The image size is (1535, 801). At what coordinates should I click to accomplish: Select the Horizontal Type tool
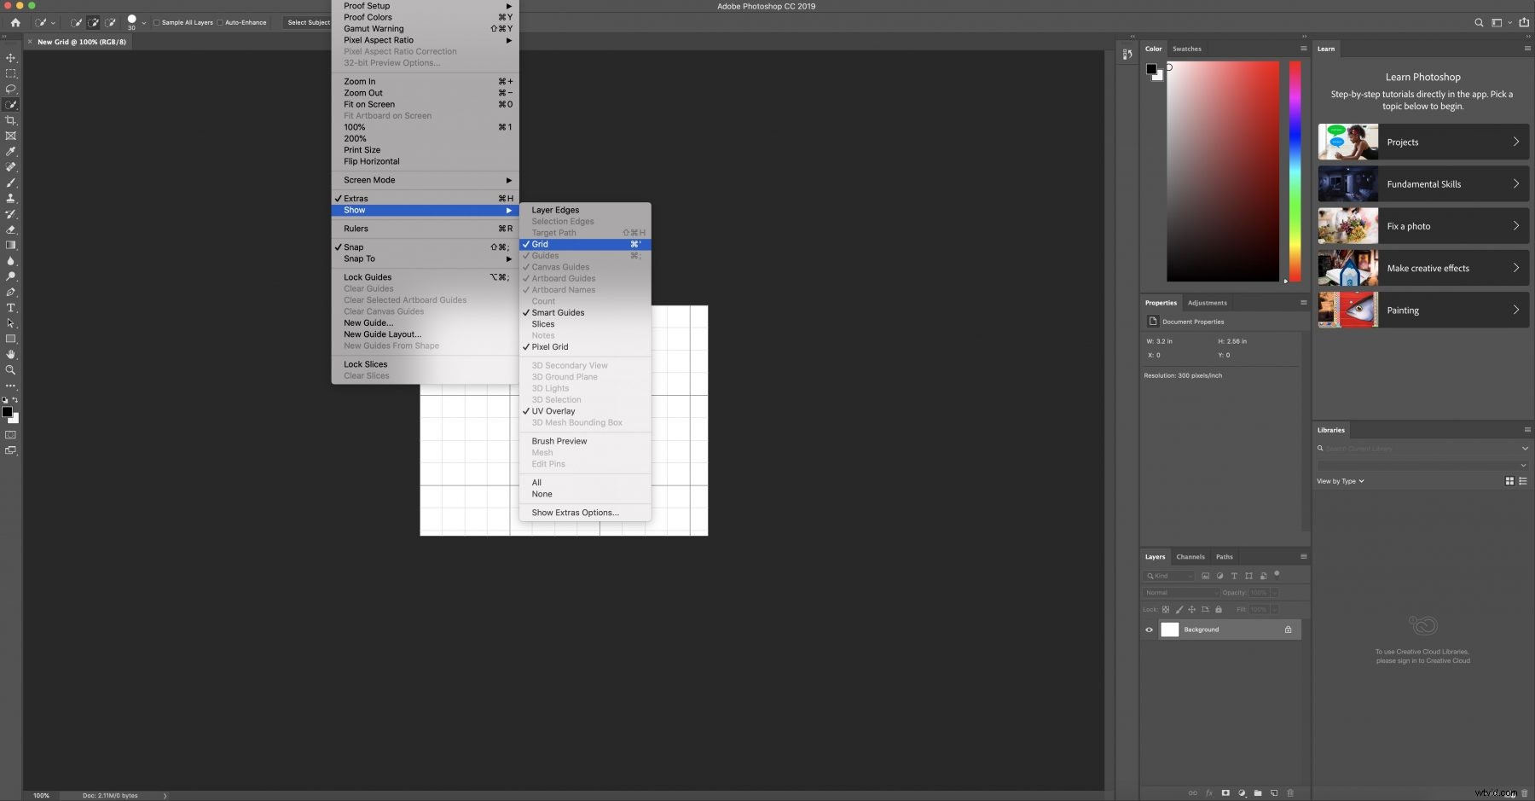[11, 308]
